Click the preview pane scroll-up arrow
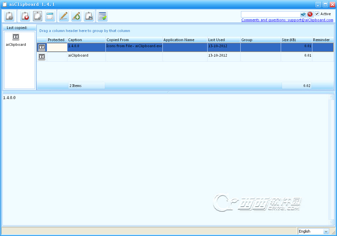This screenshot has height=236, width=337. pyautogui.click(x=332, y=97)
